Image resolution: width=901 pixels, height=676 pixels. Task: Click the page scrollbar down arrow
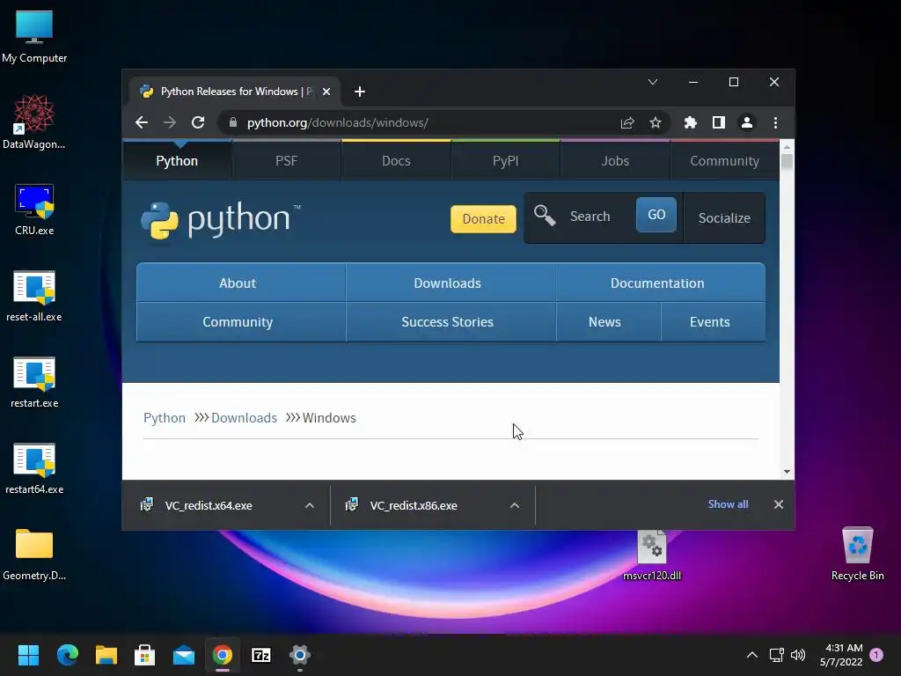point(787,472)
